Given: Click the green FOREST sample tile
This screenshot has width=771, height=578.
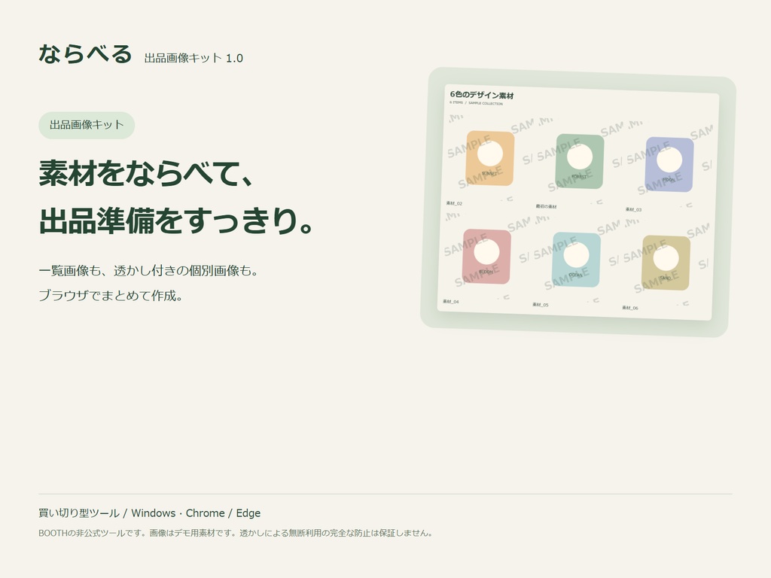Looking at the screenshot, I should pos(580,161).
